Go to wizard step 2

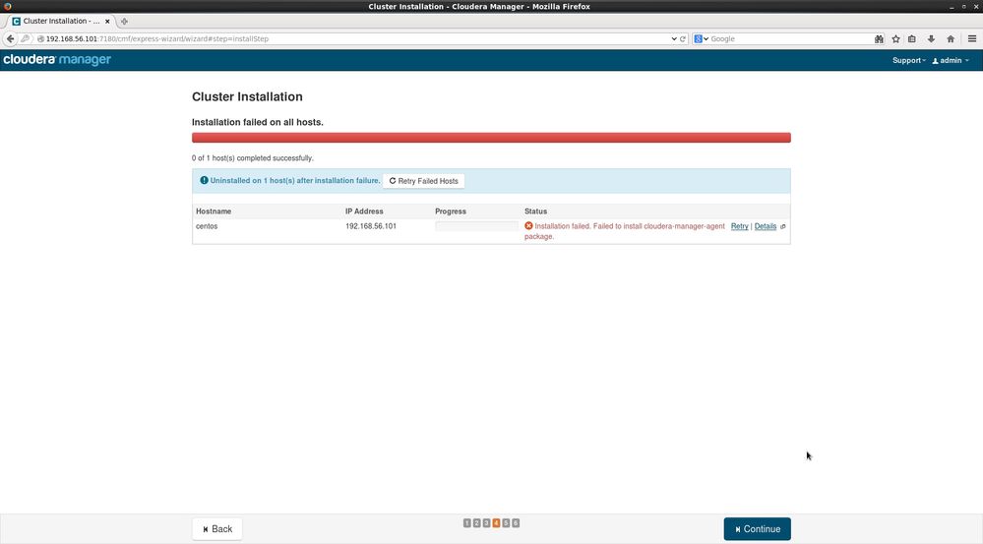click(x=476, y=523)
